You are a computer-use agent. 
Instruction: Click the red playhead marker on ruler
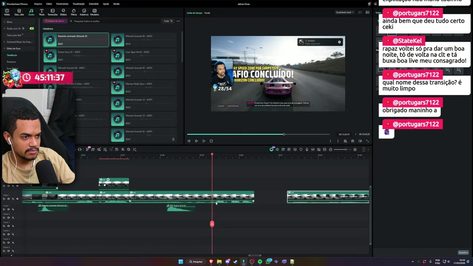[x=212, y=154]
